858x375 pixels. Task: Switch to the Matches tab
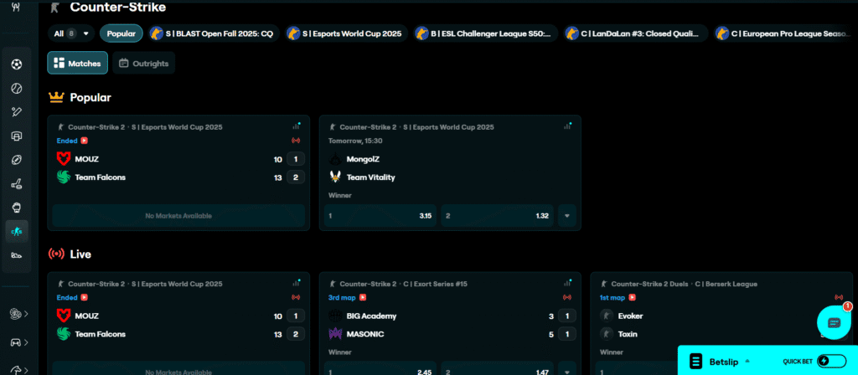pyautogui.click(x=78, y=63)
